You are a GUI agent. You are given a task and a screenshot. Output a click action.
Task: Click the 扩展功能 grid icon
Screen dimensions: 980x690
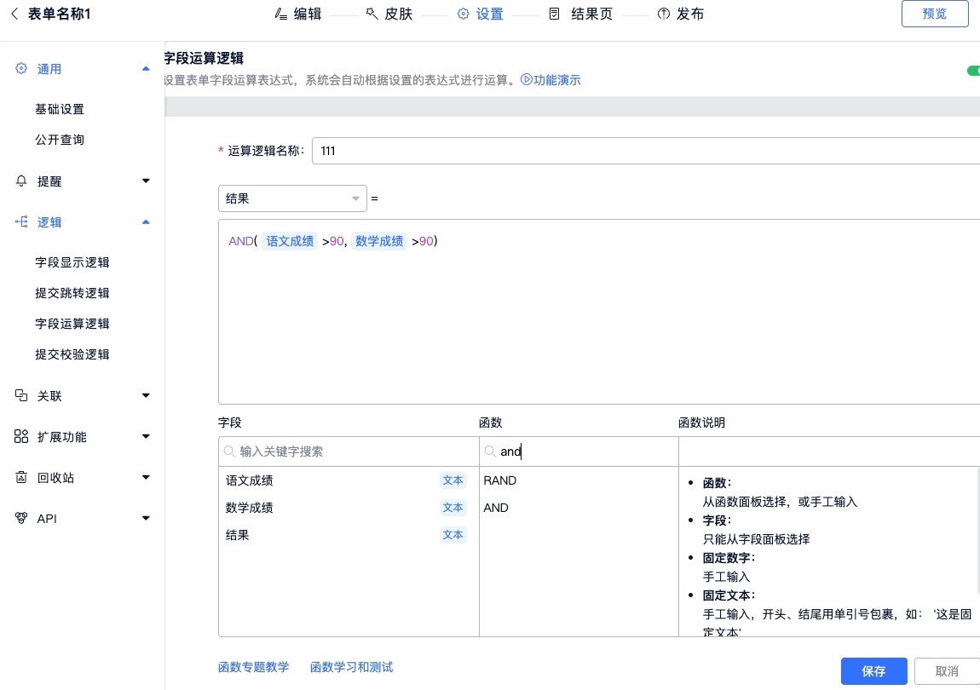22,437
